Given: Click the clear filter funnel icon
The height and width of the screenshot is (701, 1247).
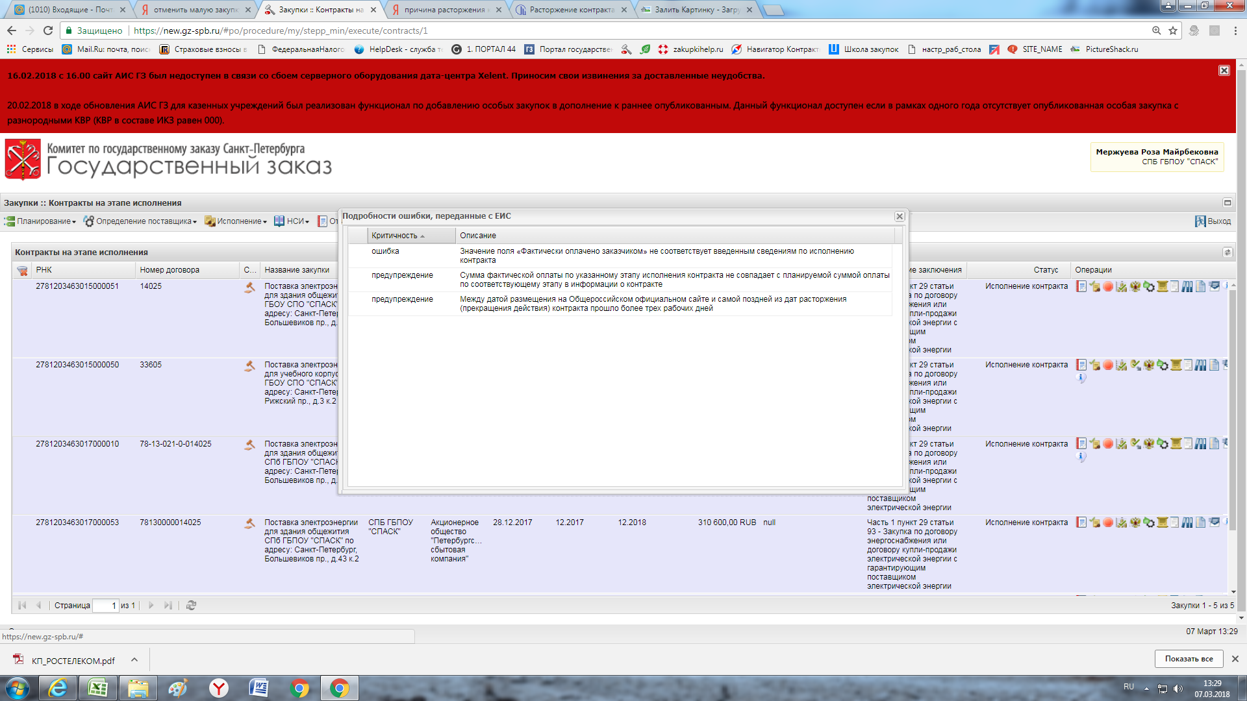Looking at the screenshot, I should click(x=22, y=271).
